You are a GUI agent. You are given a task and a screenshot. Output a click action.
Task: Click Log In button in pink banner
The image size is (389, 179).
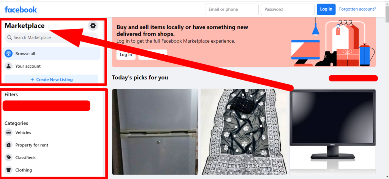[x=126, y=54]
